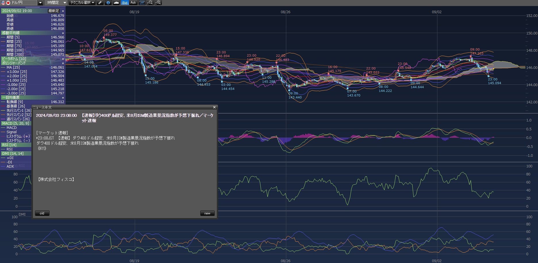
Task: Click the blue information icon
Action: point(108,3)
